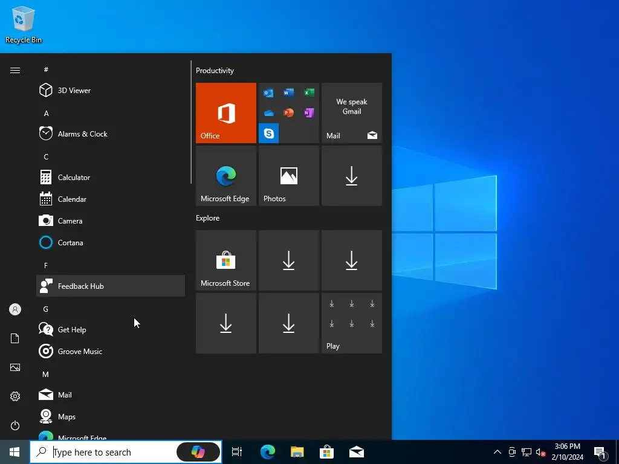Image resolution: width=619 pixels, height=464 pixels.
Task: Open PowerPoint icon in the Office apps tile
Action: (x=288, y=113)
